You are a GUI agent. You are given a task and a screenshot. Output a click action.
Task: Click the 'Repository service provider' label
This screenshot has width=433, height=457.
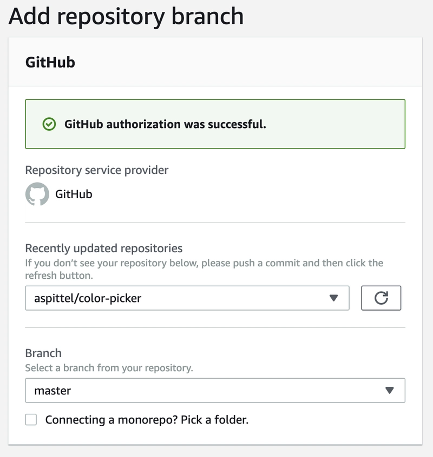click(97, 170)
